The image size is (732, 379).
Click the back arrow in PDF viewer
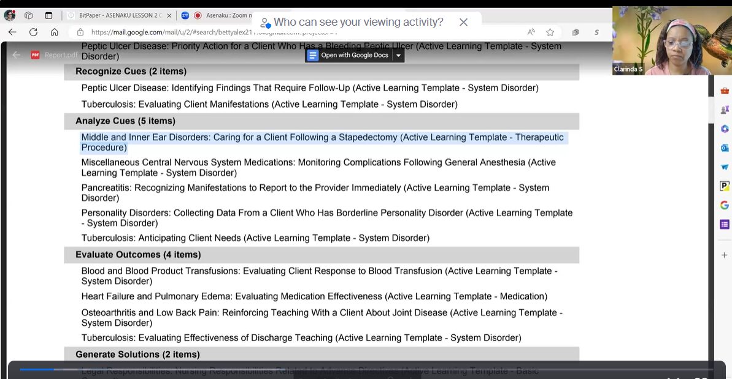click(17, 55)
